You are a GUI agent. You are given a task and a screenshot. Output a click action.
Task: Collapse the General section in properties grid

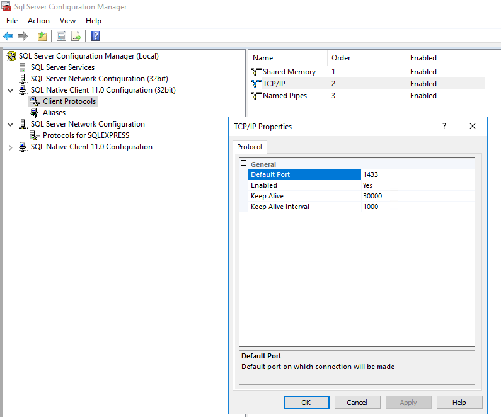click(243, 164)
